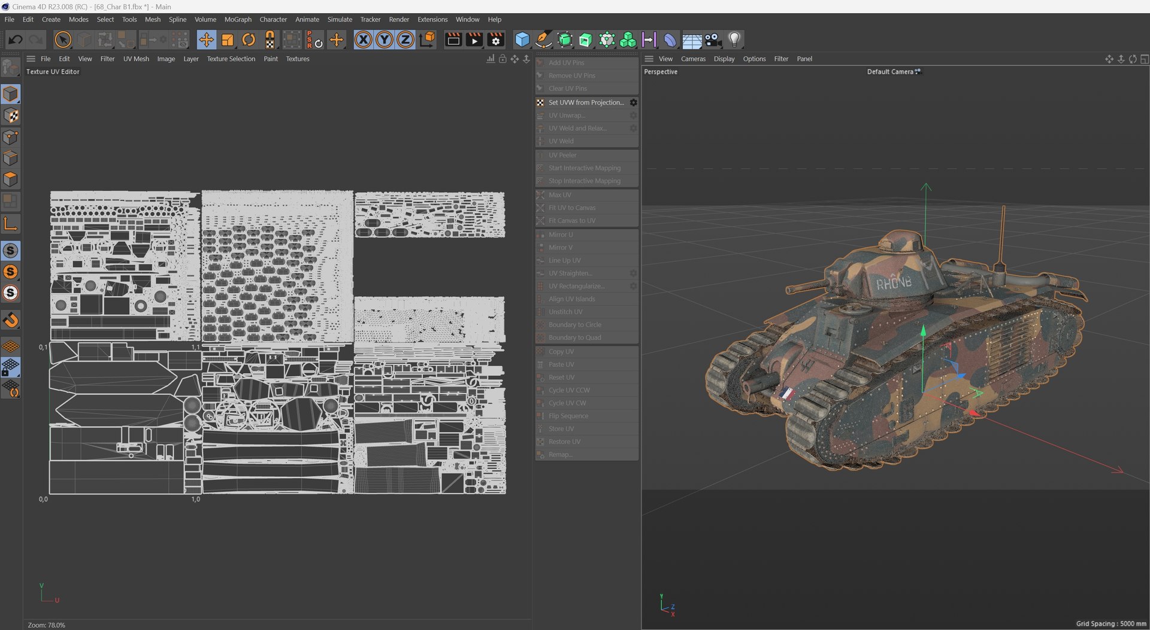Switch to Texture mode in sidebar

(11, 116)
